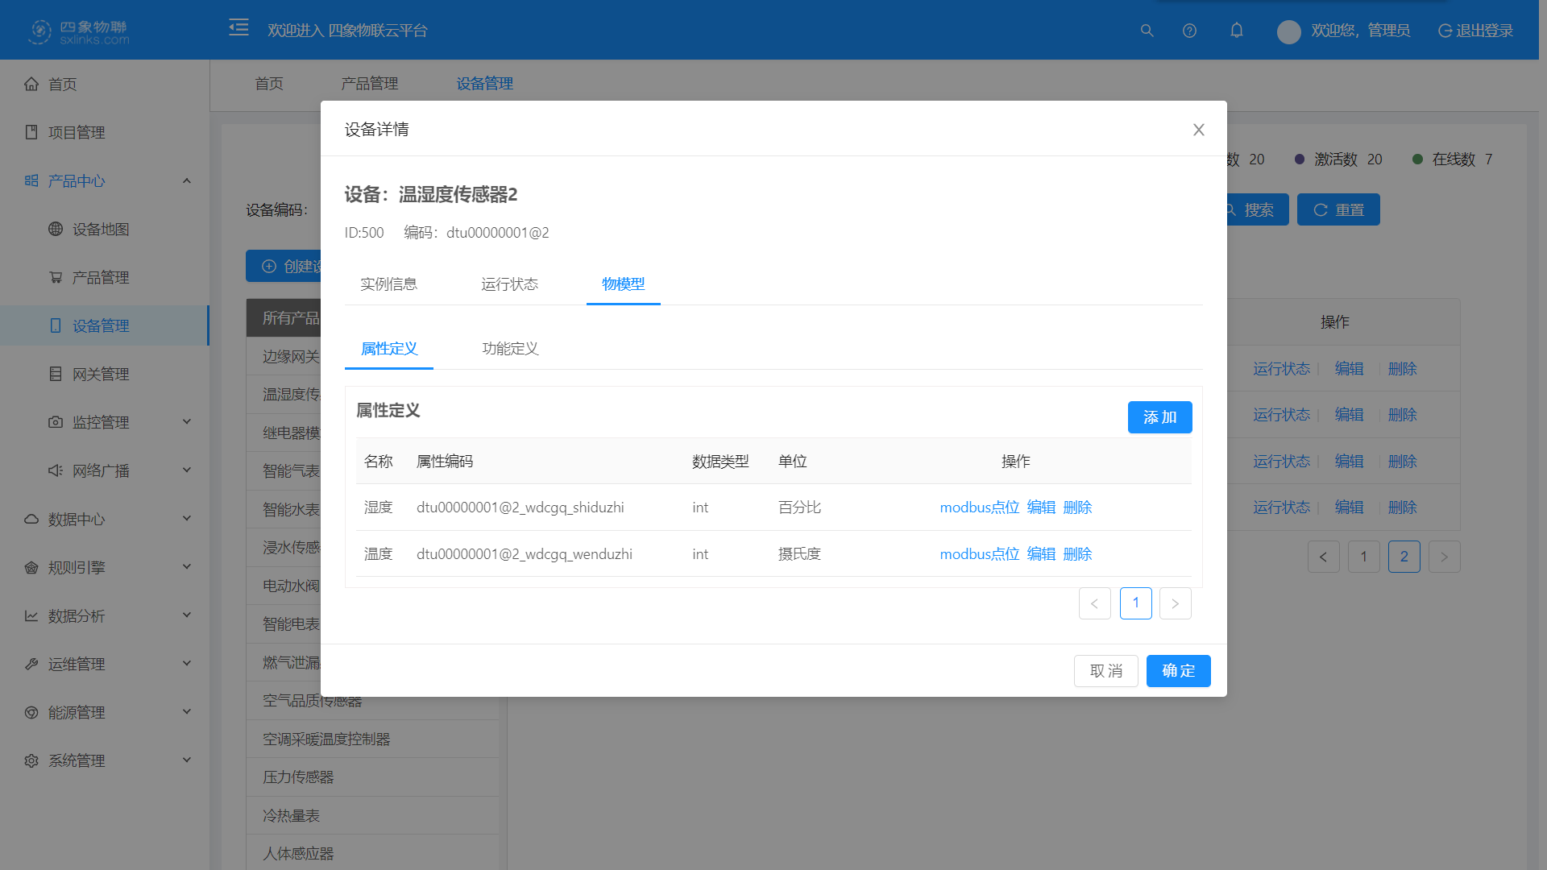This screenshot has width=1547, height=870.
Task: Expand the 能源管理 menu
Action: [x=187, y=711]
